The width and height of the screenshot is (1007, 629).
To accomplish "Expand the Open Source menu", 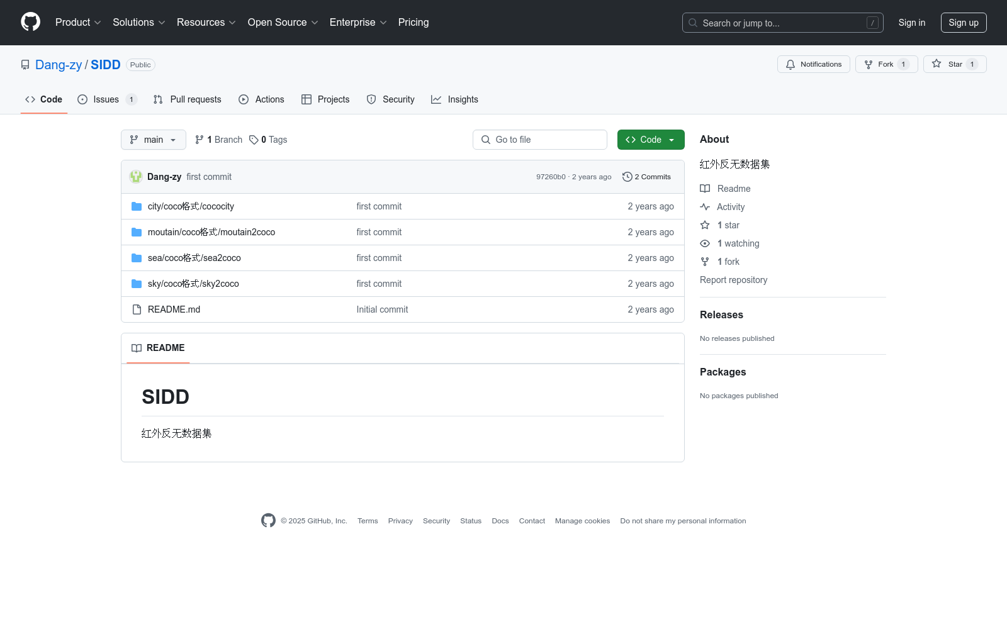I will click(283, 22).
